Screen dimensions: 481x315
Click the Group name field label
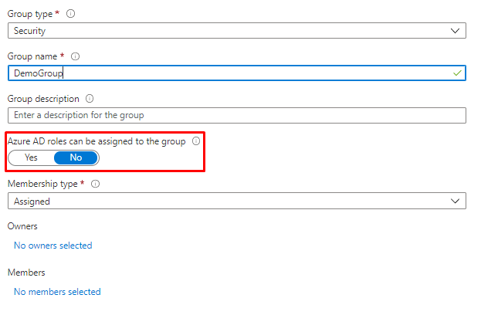32,56
